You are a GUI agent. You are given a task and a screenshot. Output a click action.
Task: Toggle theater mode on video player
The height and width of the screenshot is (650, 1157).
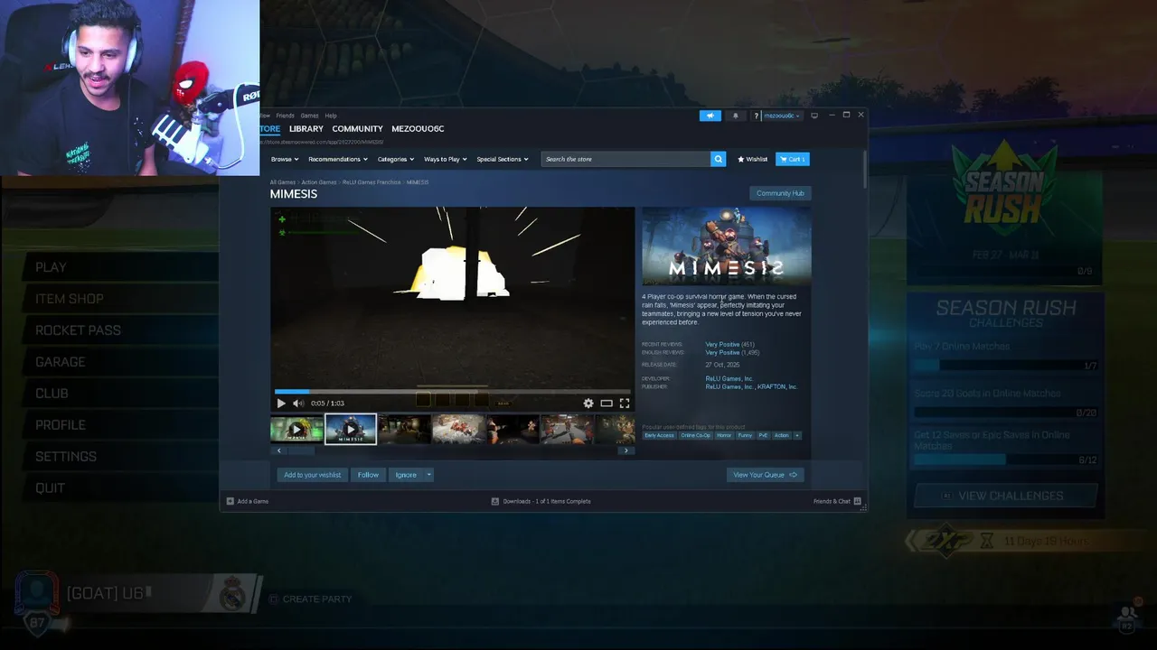coord(607,404)
